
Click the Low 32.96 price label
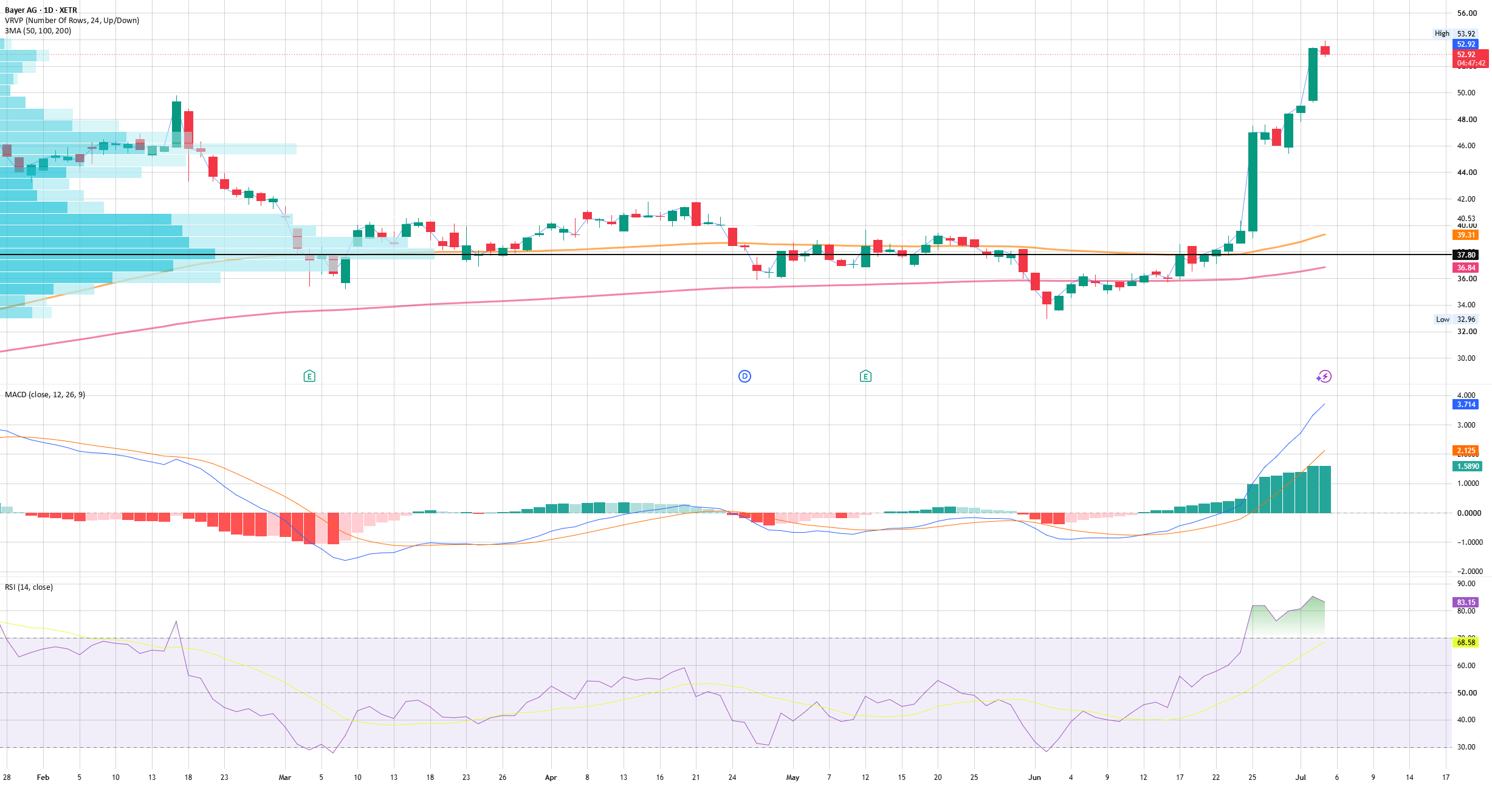point(1455,320)
